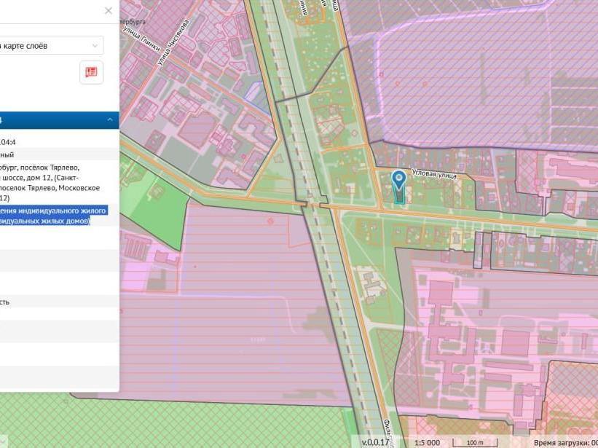Click the 1:5 000 scale indicator
598x448 pixels.
(x=427, y=442)
